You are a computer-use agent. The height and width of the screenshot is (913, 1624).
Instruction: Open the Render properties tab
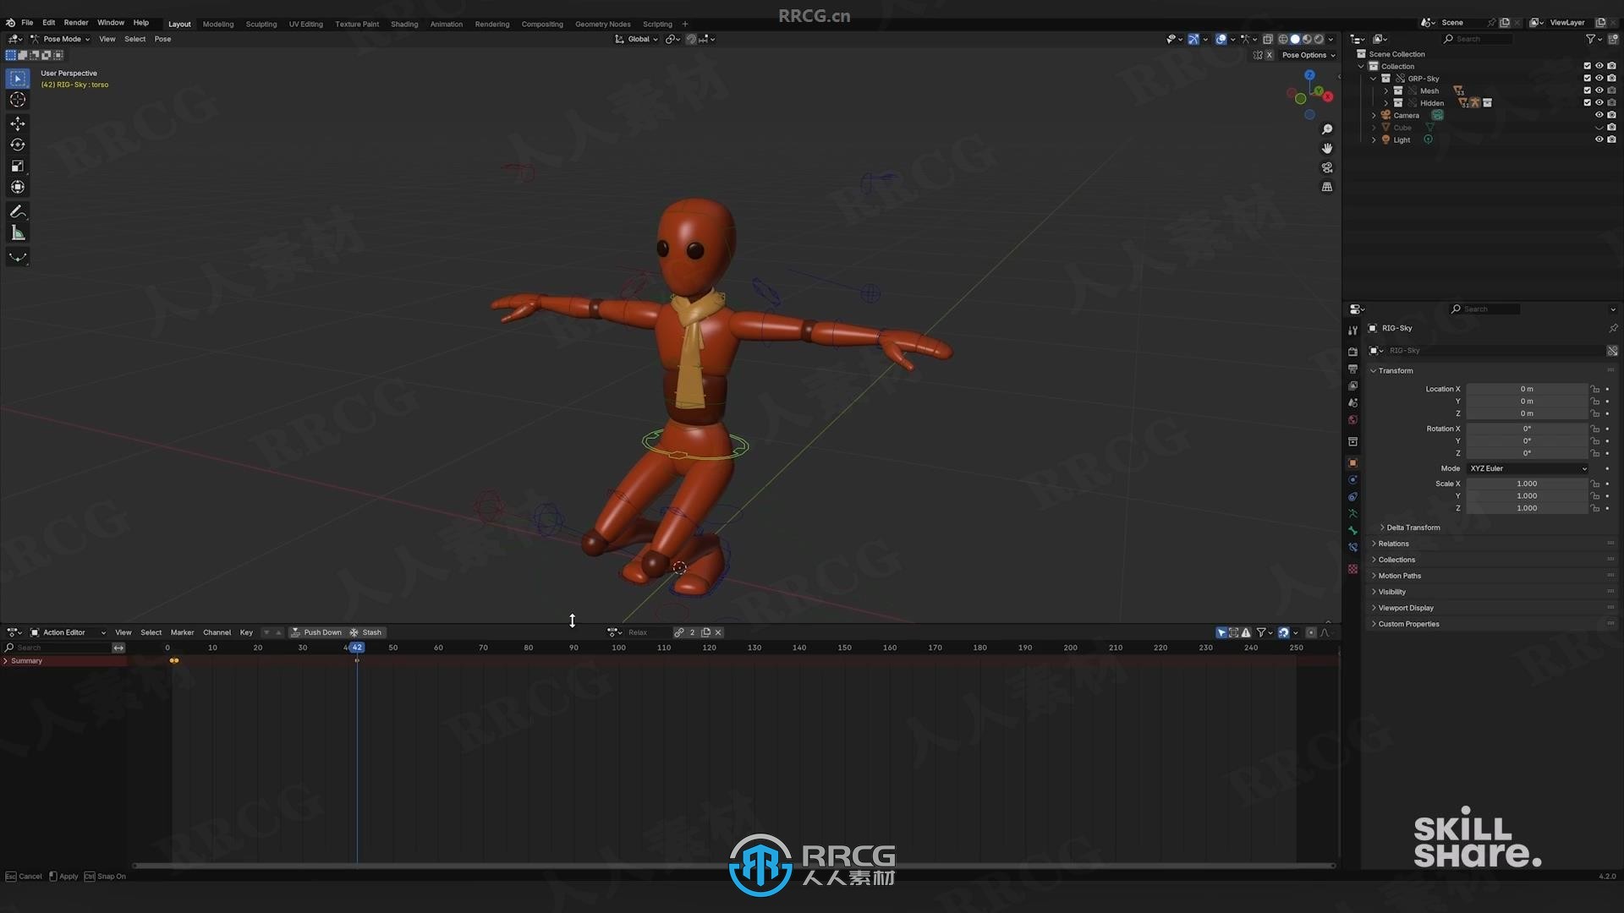click(1352, 352)
